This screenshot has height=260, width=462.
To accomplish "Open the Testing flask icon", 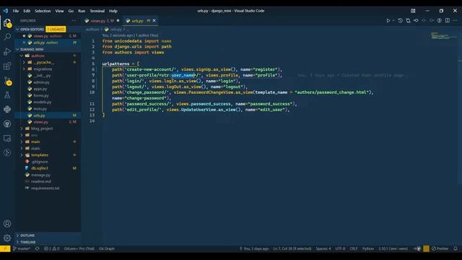I will click(7, 95).
